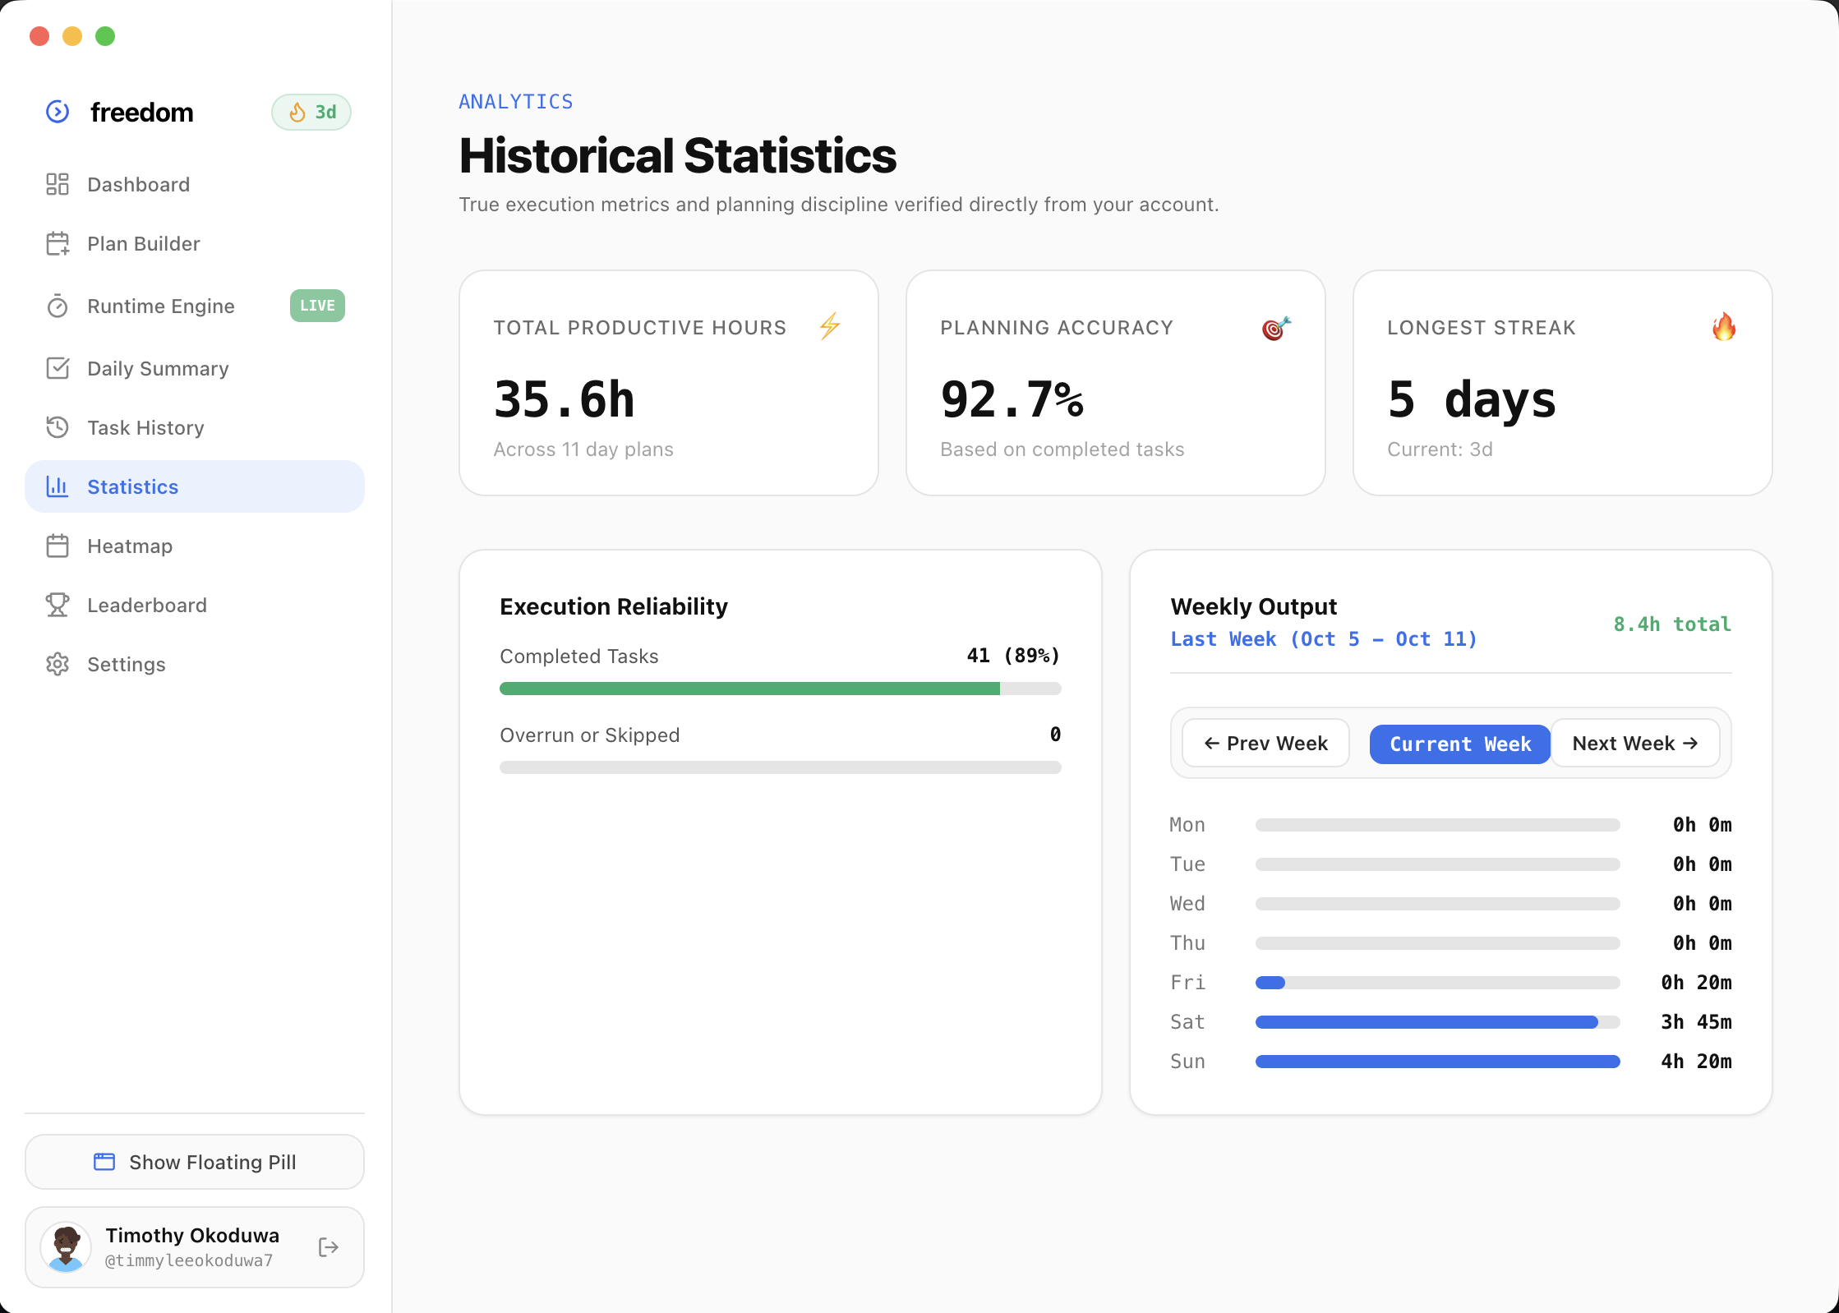Click the Sun output bar

point(1438,1062)
